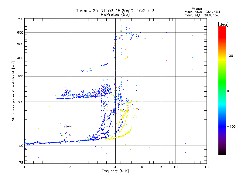Click the "mean, sd,O: -93.1, 15.1" line

(202, 12)
